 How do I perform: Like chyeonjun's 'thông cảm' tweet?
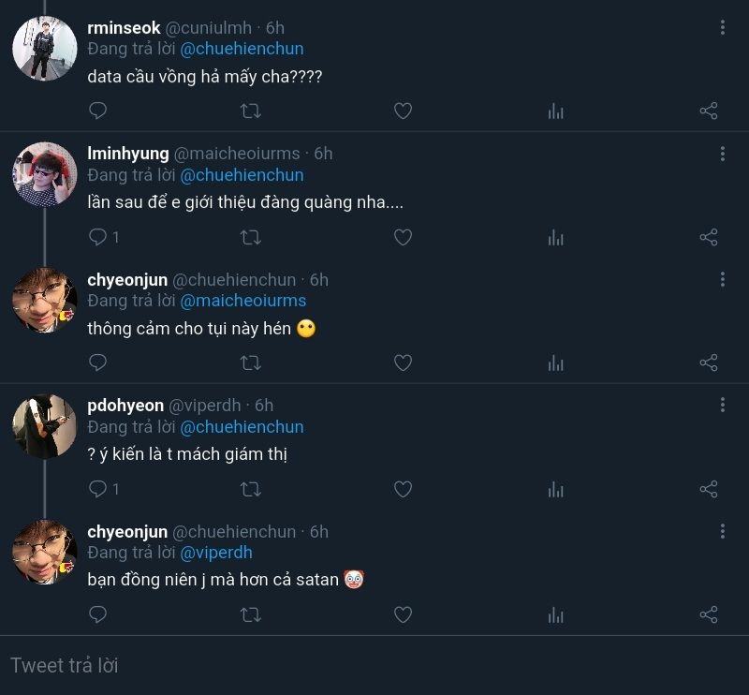[403, 362]
